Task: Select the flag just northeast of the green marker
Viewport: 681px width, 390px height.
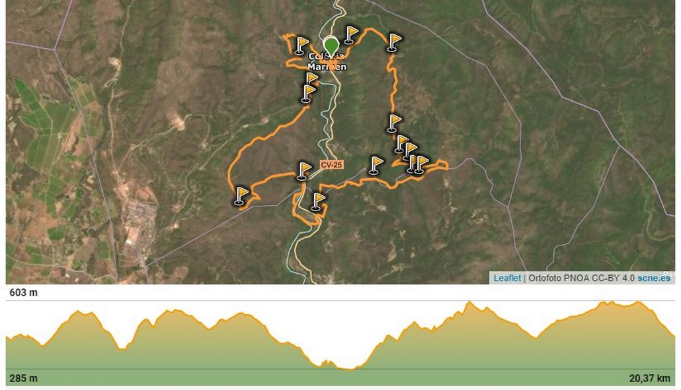Action: pos(351,35)
